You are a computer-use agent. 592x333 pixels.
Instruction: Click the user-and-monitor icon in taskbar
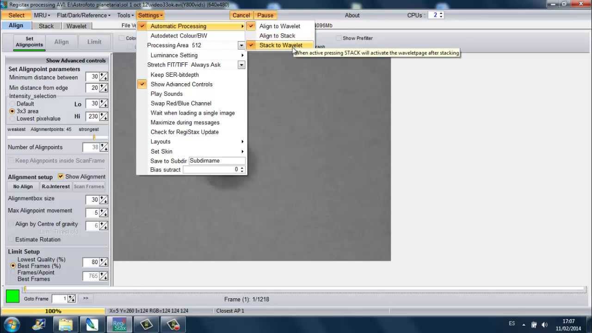click(x=39, y=325)
